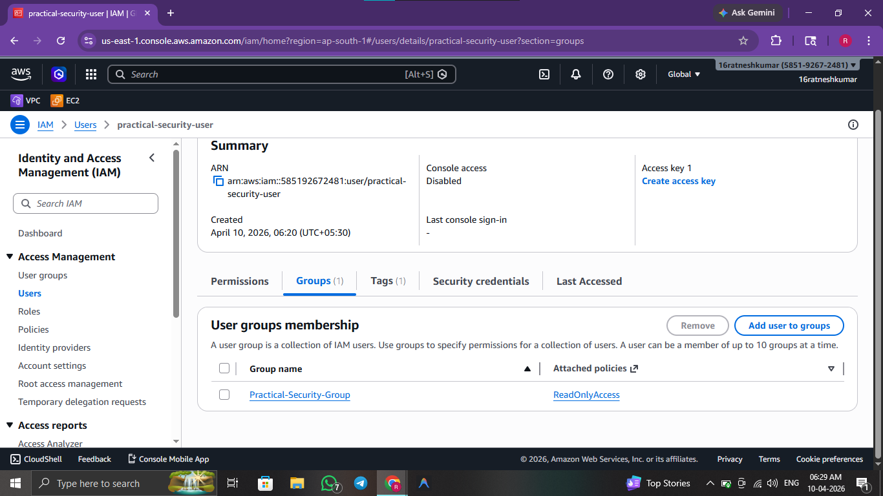Open the AWS services grid menu
Screen dimensions: 883x496
coord(91,74)
